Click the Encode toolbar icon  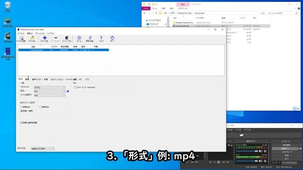pyautogui.click(x=67, y=39)
